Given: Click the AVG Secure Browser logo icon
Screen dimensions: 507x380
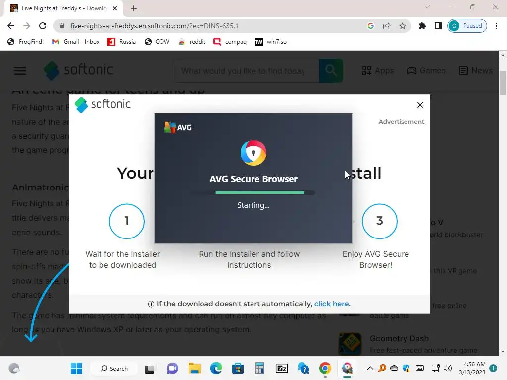Looking at the screenshot, I should (x=253, y=153).
